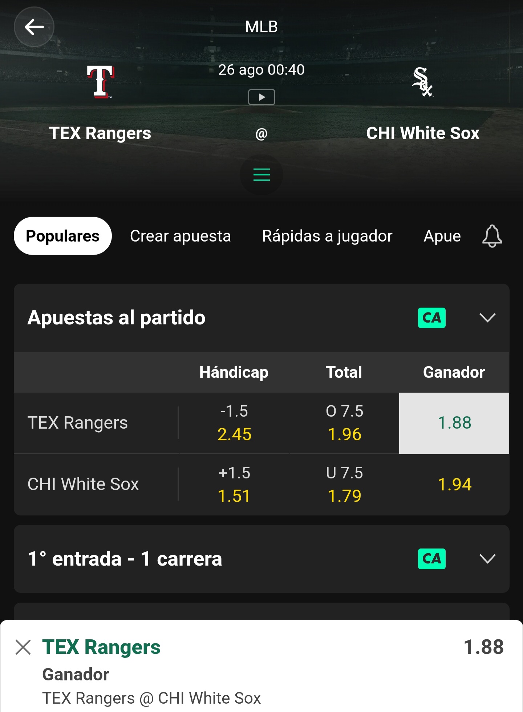Tap CA badge in Apuestas al partido
The width and height of the screenshot is (523, 712).
(432, 318)
